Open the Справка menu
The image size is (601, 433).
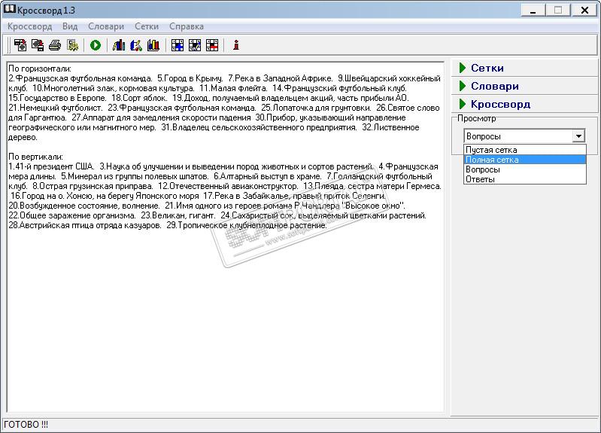[x=187, y=26]
